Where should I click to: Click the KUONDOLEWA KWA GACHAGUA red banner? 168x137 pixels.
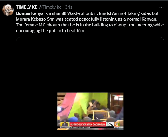88,124
